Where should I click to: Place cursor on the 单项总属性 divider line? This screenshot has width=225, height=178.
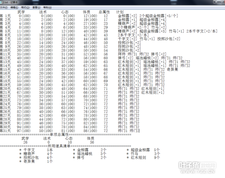[x=66, y=135]
